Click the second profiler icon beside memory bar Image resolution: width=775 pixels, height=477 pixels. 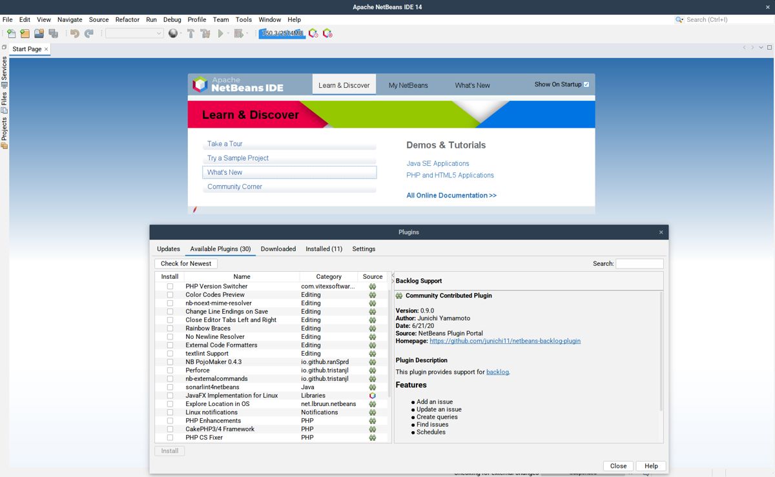(327, 34)
